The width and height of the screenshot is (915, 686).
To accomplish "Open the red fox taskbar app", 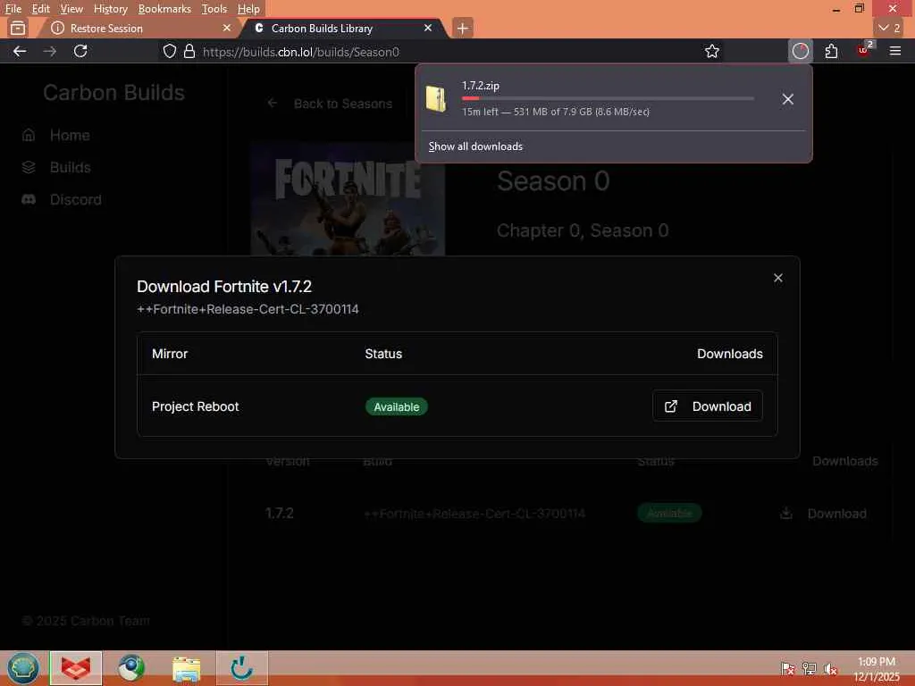I will pyautogui.click(x=76, y=668).
